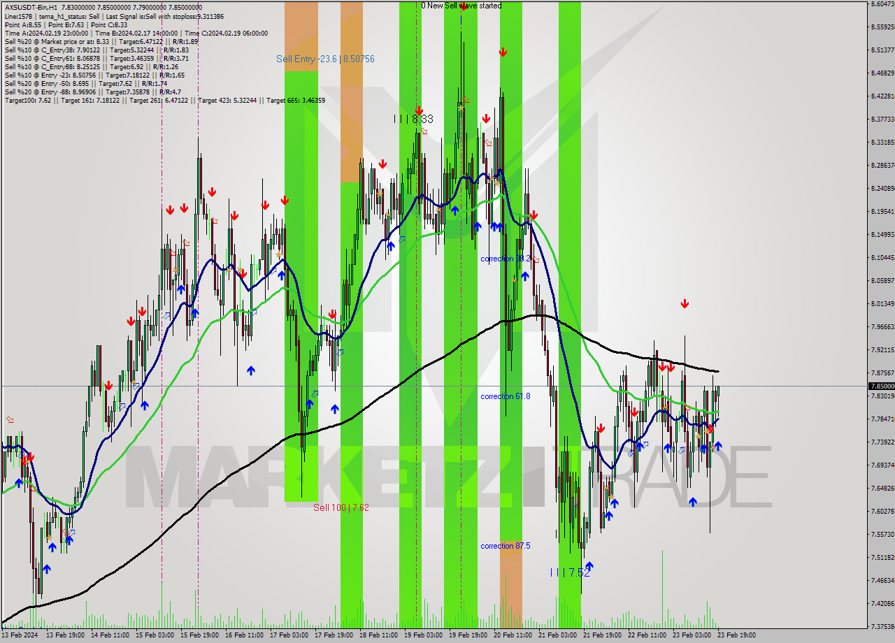The width and height of the screenshot is (895, 643).
Task: Click the 7.64826 price axis value
Action: tap(882, 488)
